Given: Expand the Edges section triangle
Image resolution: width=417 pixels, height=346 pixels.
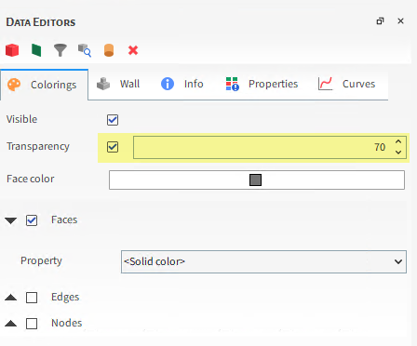Looking at the screenshot, I should [11, 298].
